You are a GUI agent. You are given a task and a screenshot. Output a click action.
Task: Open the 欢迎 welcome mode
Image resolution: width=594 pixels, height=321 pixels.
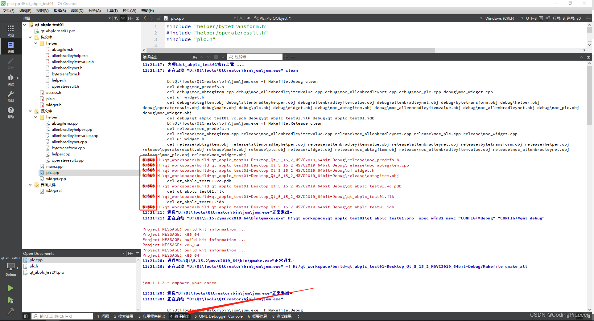pyautogui.click(x=11, y=30)
